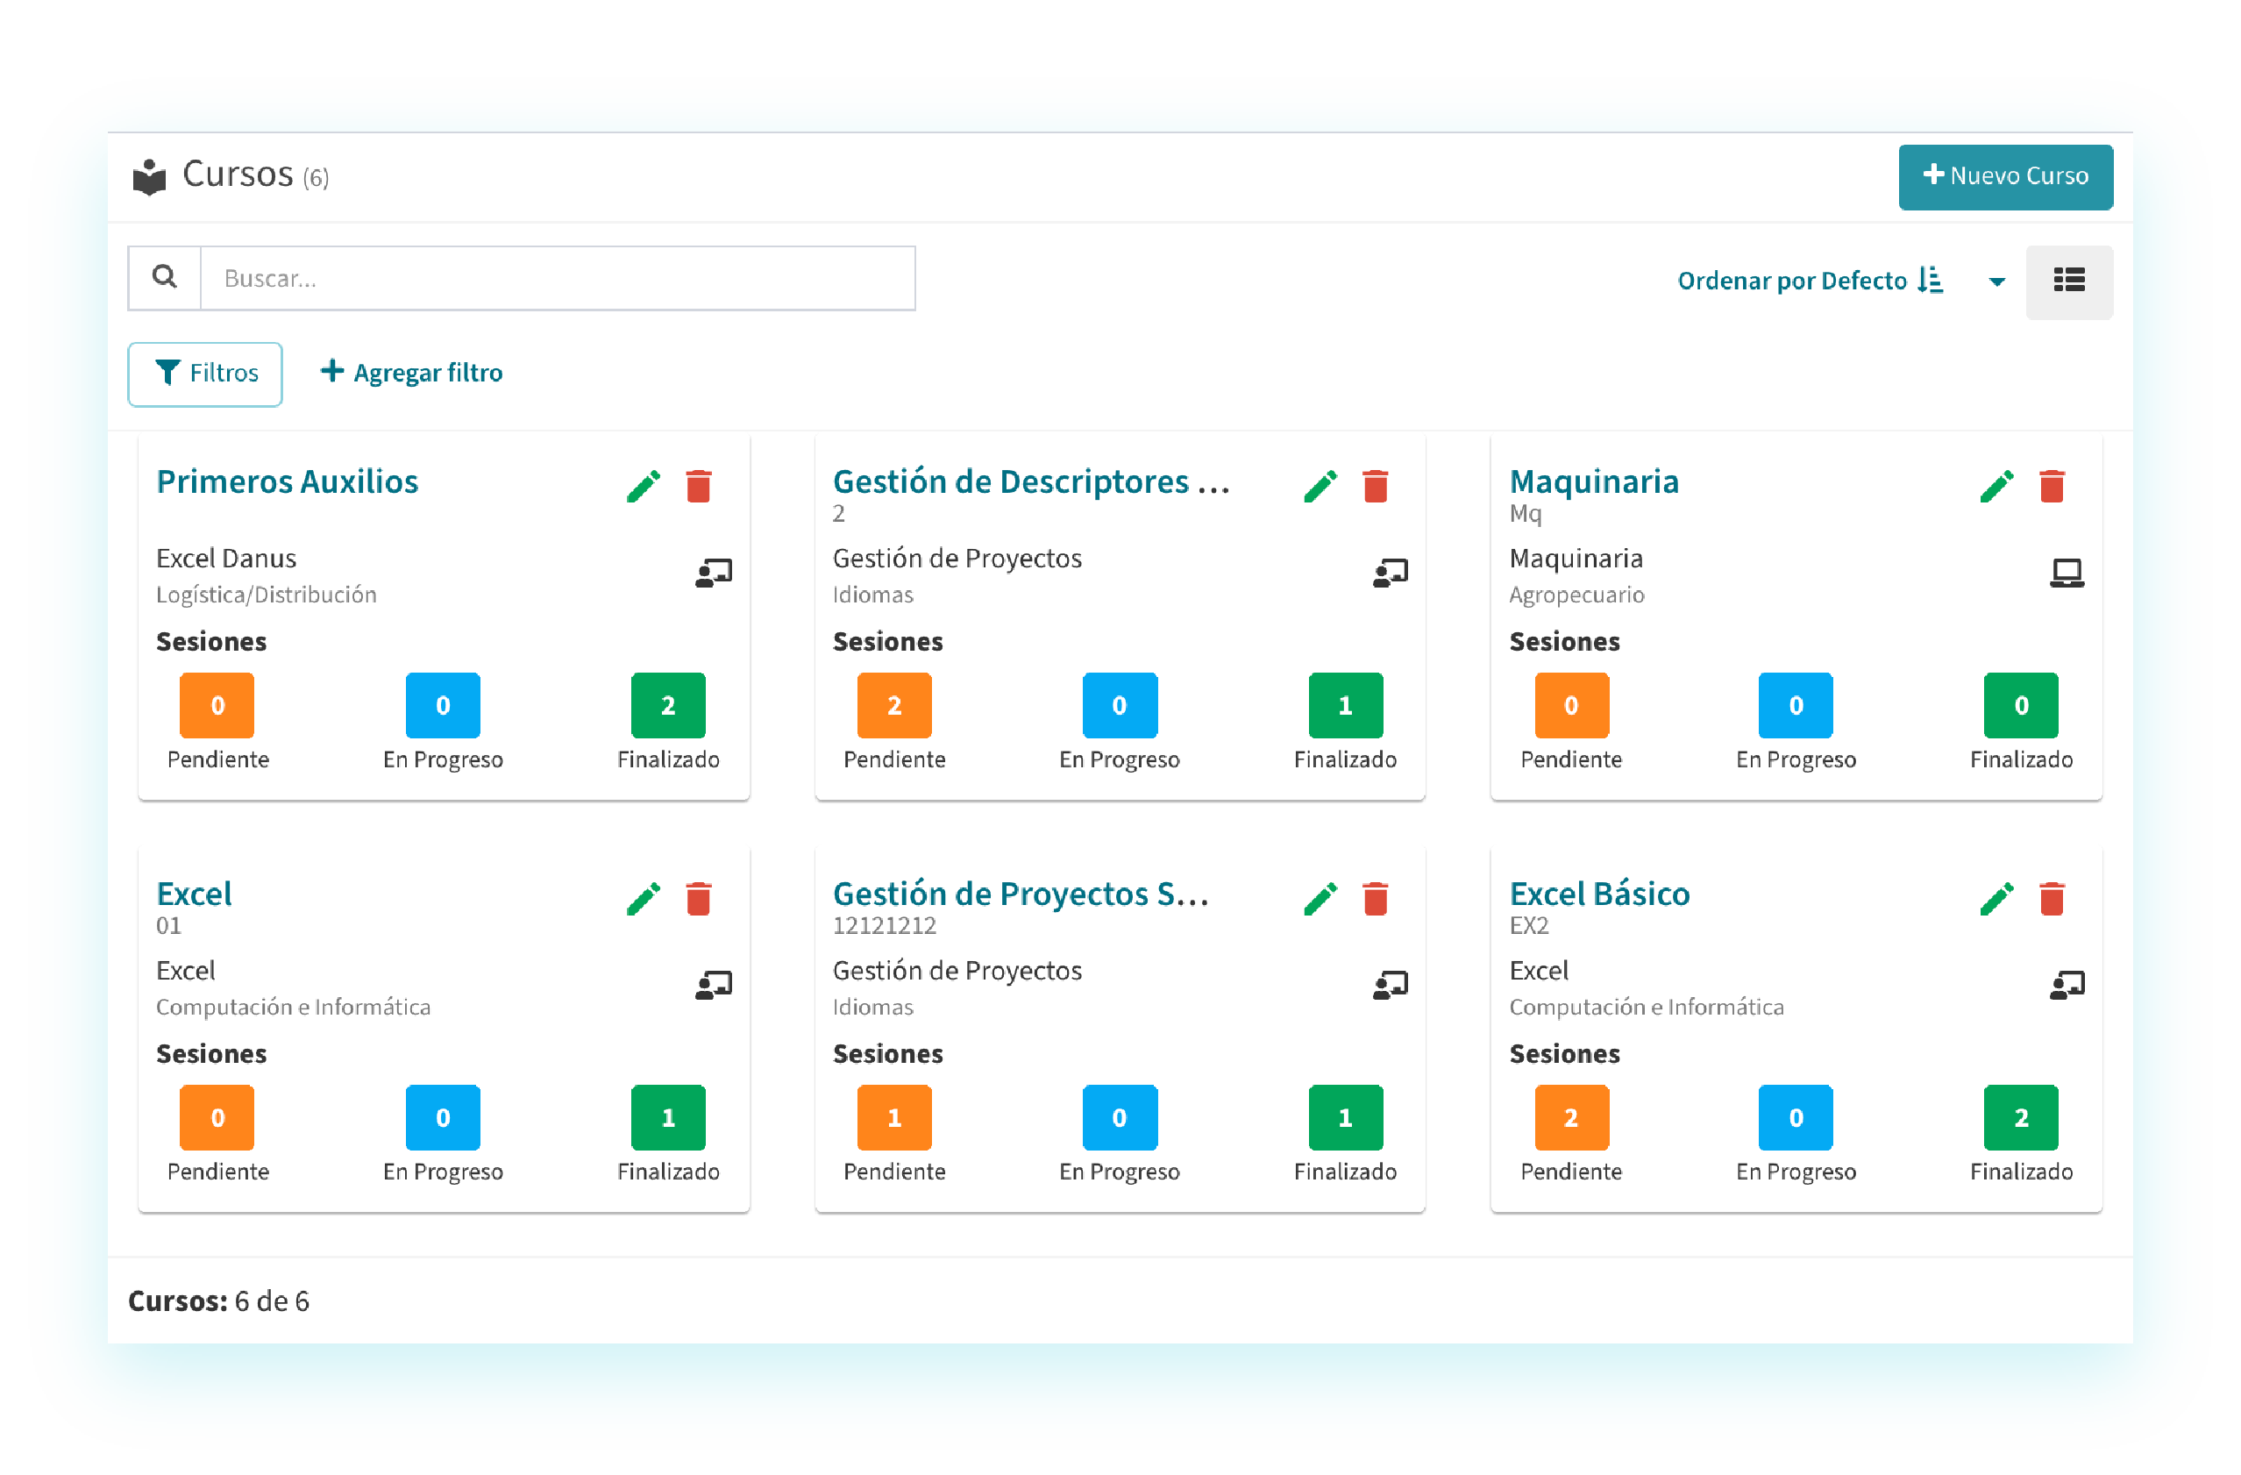This screenshot has height=1475, width=2241.
Task: Open the Gestión de Descriptores course title
Action: click(x=1031, y=481)
